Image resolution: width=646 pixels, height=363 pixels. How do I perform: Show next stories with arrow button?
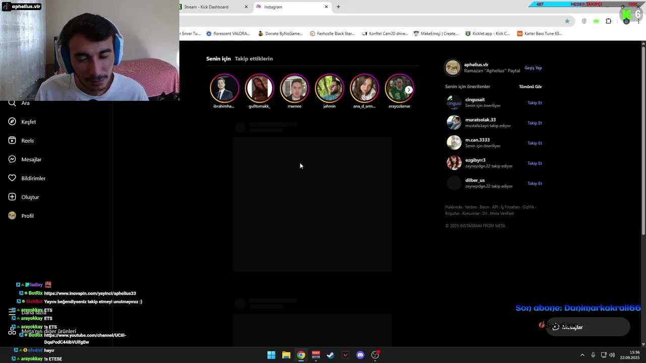pos(409,90)
